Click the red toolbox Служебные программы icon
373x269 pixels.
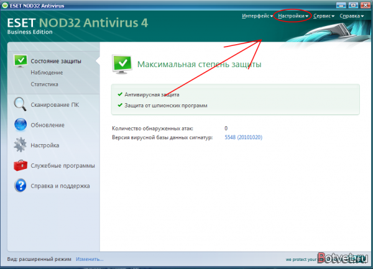pyautogui.click(x=21, y=165)
